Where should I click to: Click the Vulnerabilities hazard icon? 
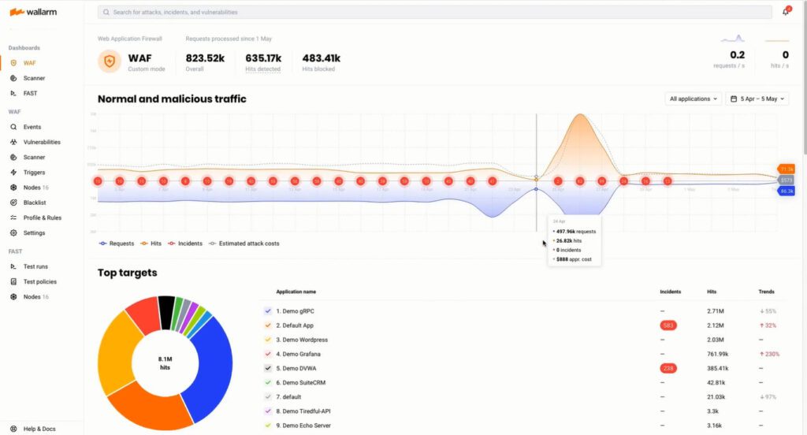pos(13,142)
